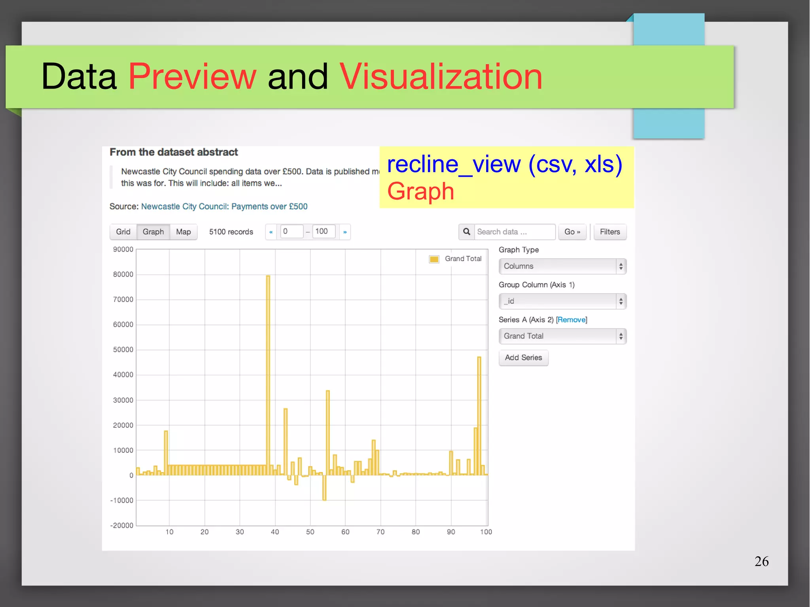Click the range start field showing 0
Viewport: 810px width, 607px height.
click(291, 231)
